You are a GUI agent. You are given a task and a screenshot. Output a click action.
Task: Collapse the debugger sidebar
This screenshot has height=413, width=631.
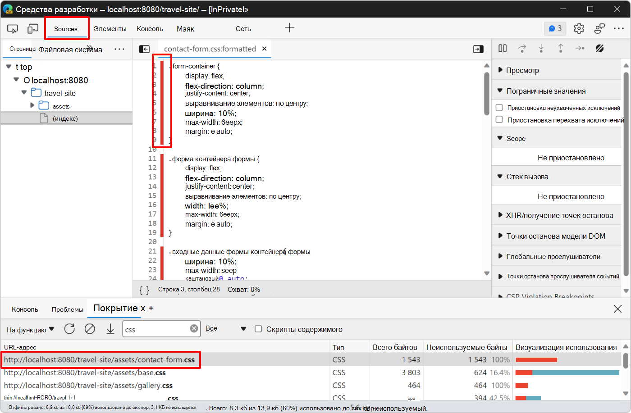479,49
